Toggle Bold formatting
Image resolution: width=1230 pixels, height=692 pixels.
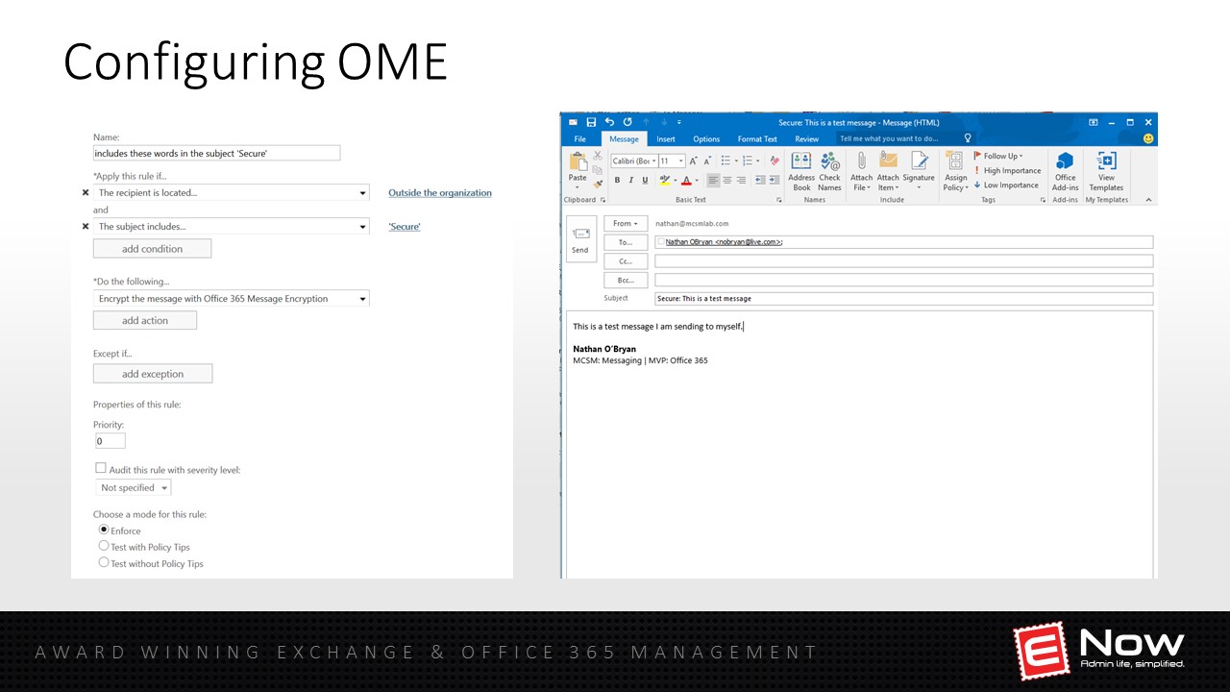(617, 180)
